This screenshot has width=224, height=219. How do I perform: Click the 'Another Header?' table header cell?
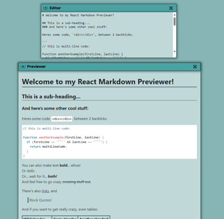click(94, 217)
